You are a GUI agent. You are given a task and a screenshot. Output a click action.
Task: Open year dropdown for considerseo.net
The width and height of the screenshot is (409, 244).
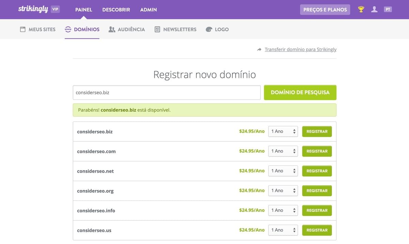(x=283, y=171)
